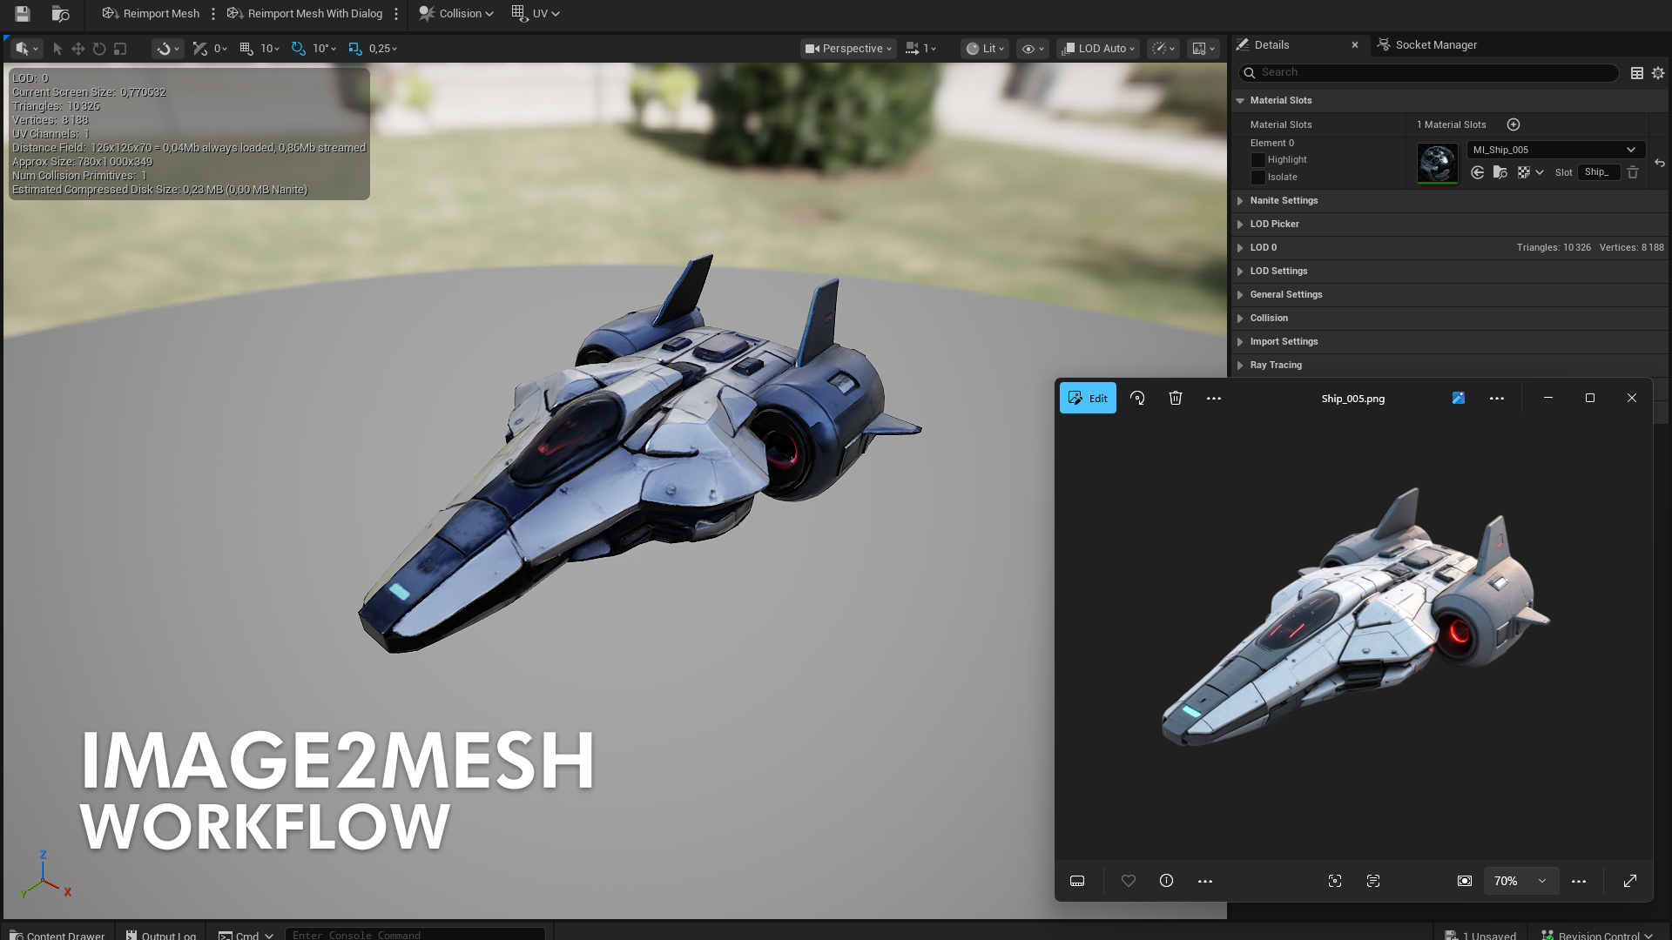Click the Edit button in Photos
The image size is (1672, 940).
click(1088, 398)
